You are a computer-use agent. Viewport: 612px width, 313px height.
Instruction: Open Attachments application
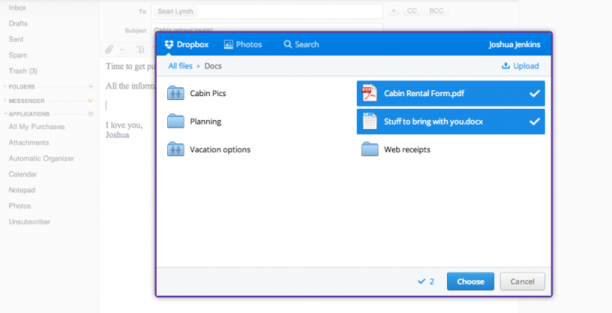pos(29,142)
